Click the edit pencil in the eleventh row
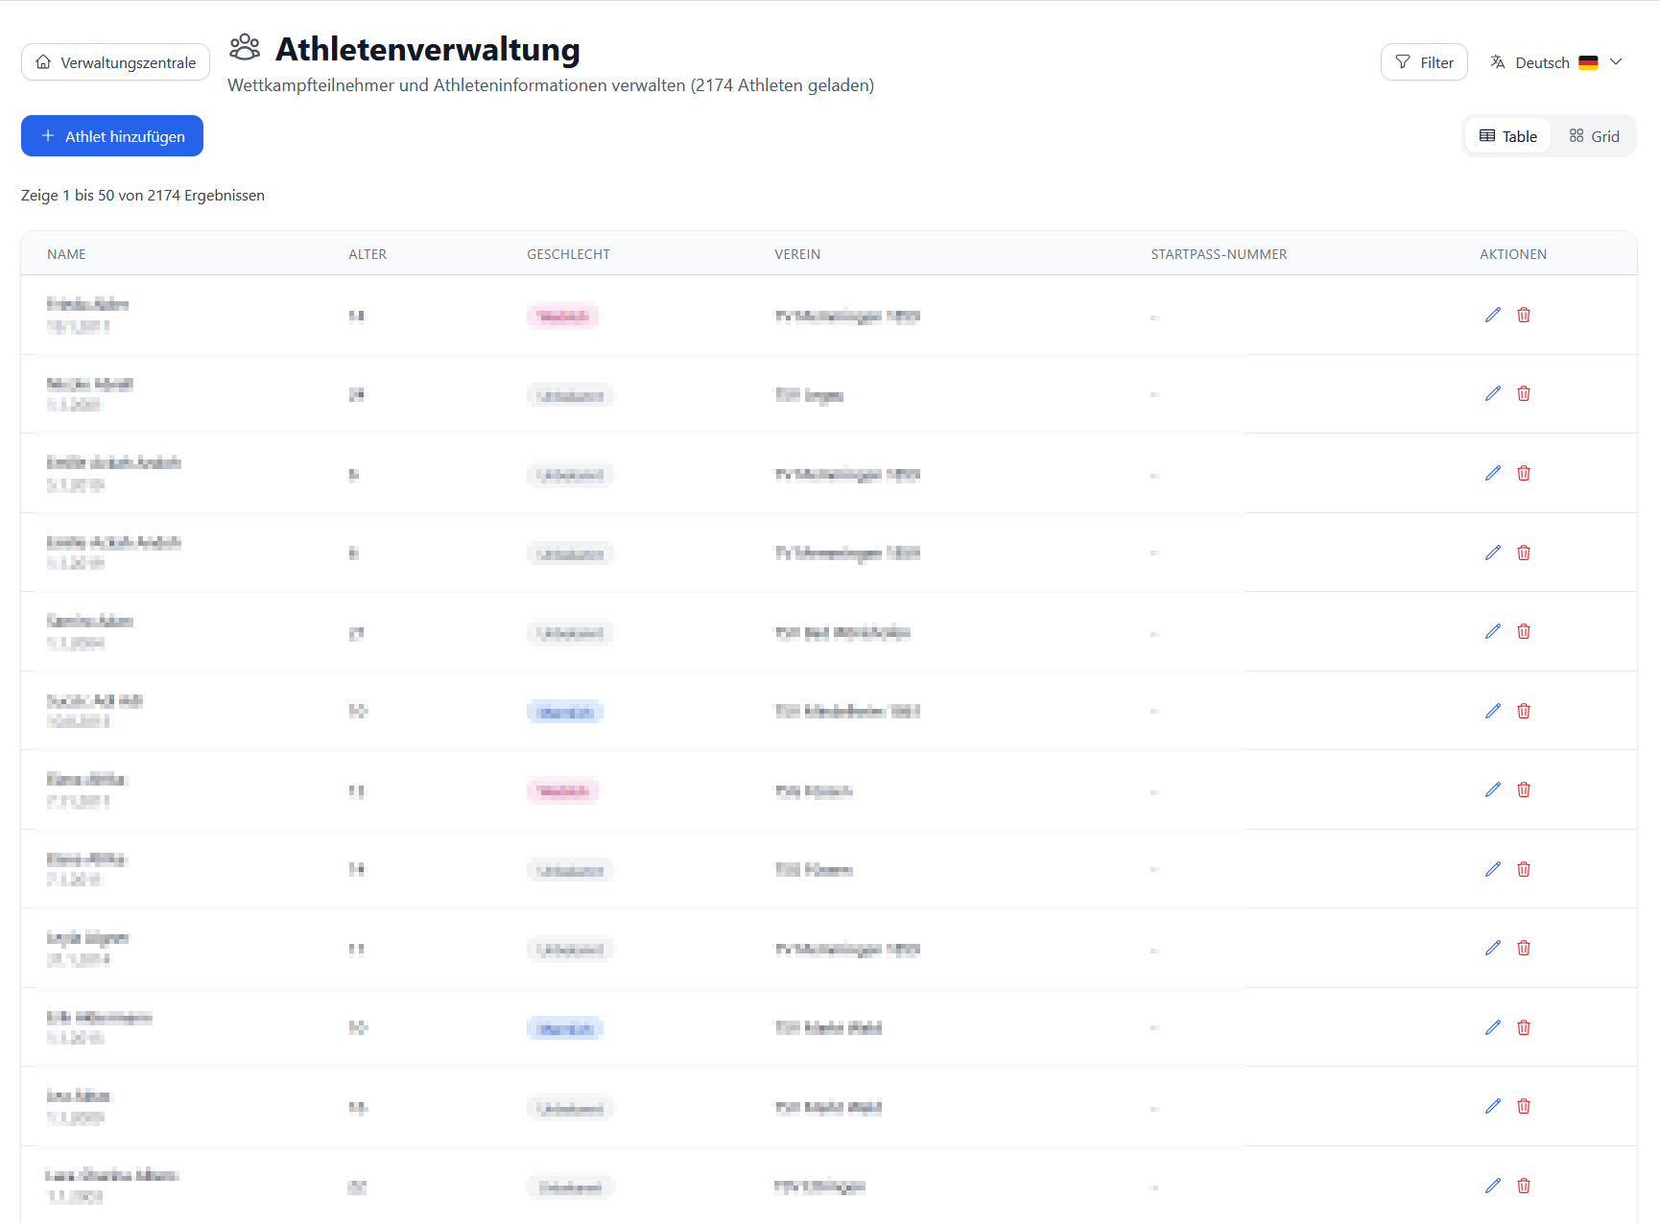This screenshot has width=1660, height=1223. (1493, 1106)
